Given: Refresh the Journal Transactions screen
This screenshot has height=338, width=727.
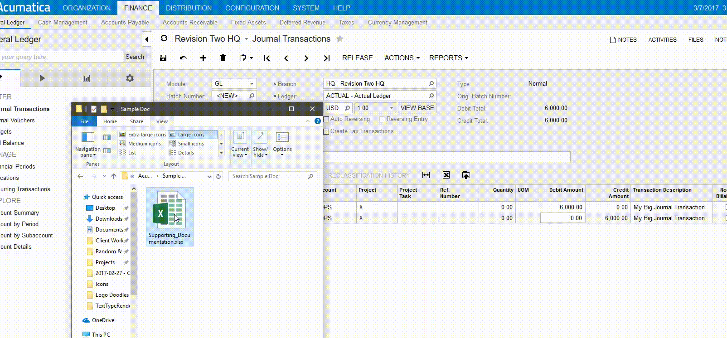Looking at the screenshot, I should (x=164, y=39).
